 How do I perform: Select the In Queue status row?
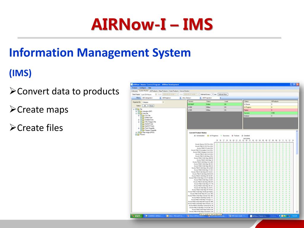[x=271, y=104]
